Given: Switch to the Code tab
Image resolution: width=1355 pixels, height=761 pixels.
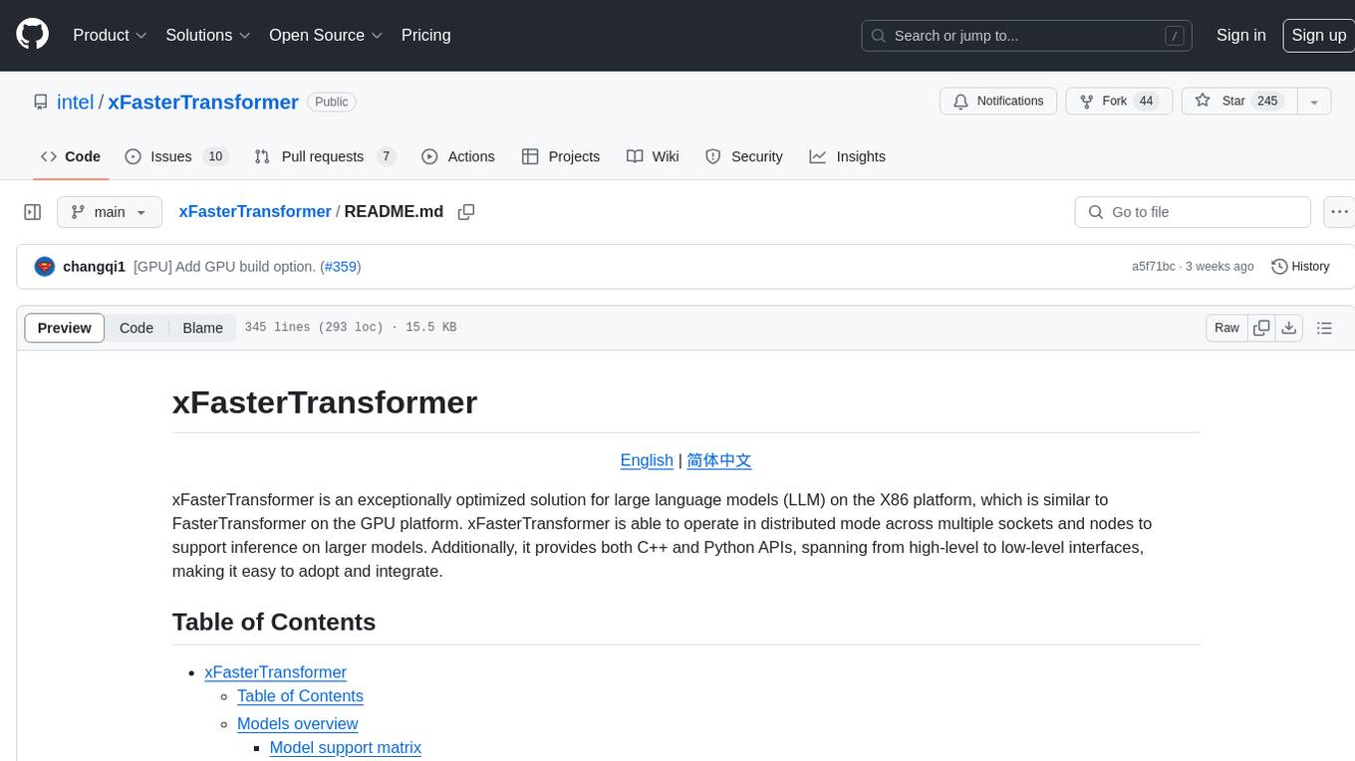Looking at the screenshot, I should (71, 156).
